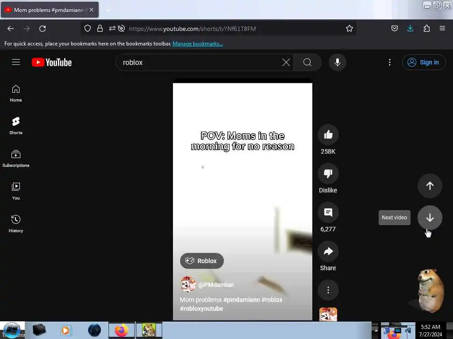Screen dimensions: 453x339
Task: Open the @PMdamian channel link
Action: (216, 285)
